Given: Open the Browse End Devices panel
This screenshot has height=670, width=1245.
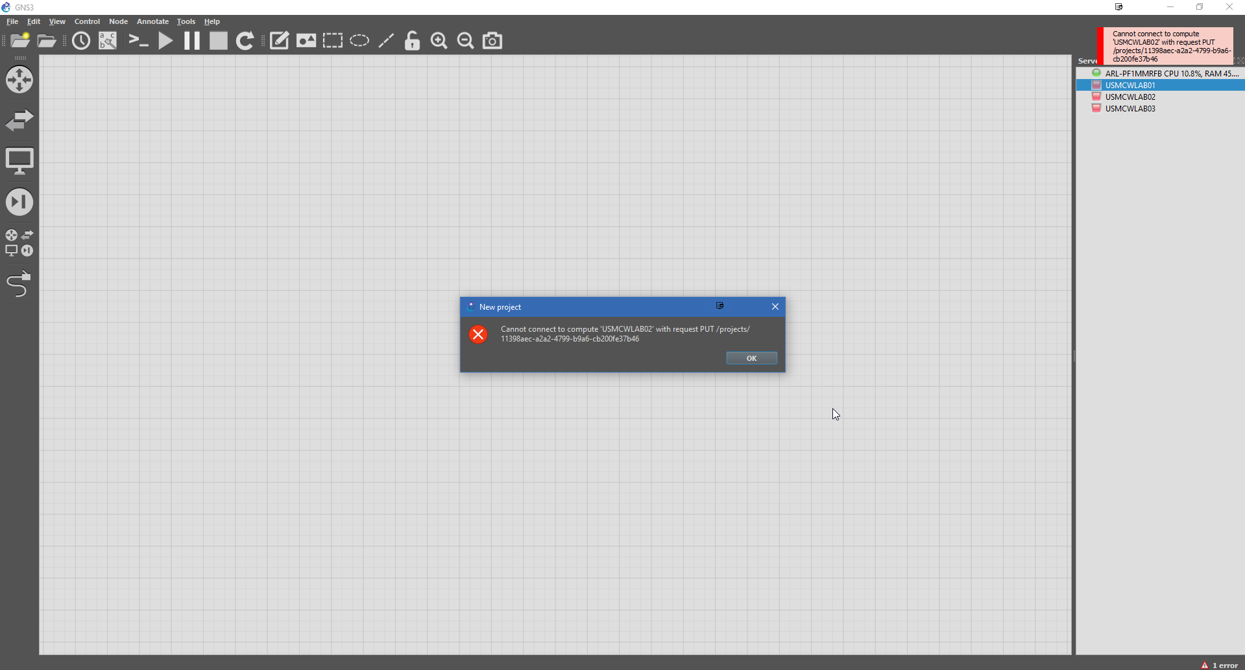Looking at the screenshot, I should 19,161.
